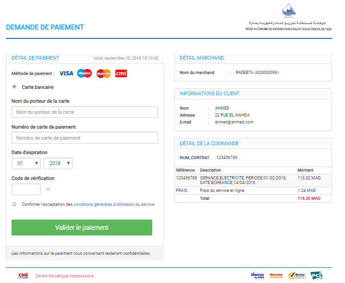This screenshot has height=283, width=345.
Task: Click the red CMI payment logo
Action: [x=121, y=74]
